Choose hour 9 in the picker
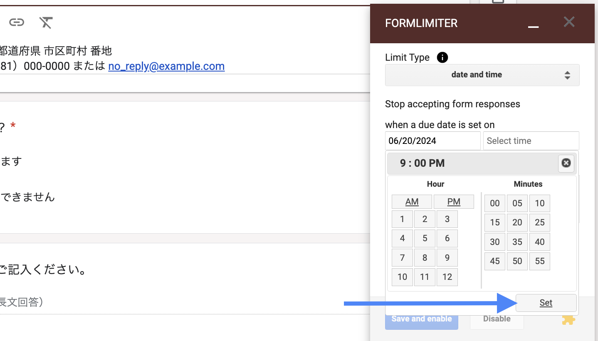 (447, 258)
